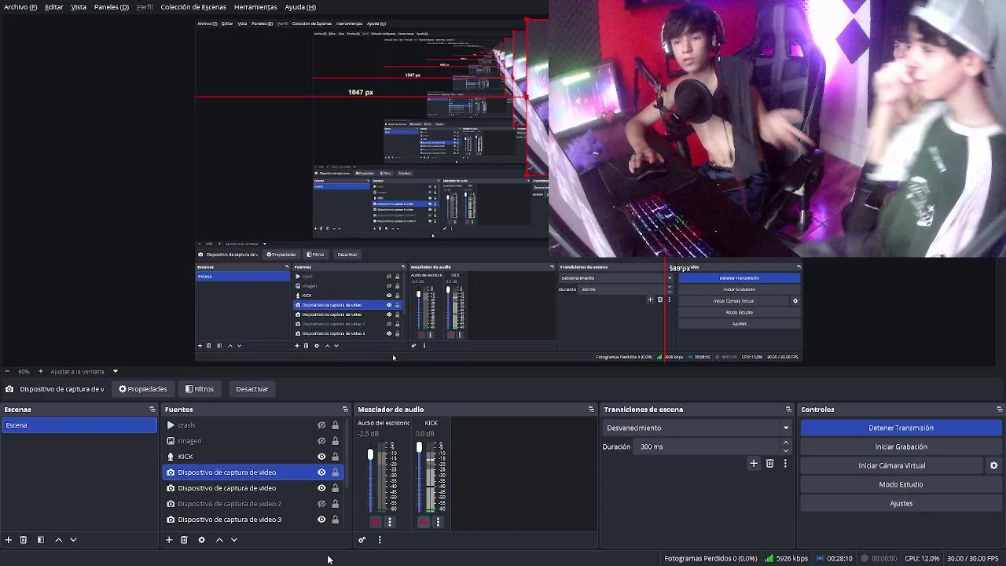Add a configurable scene transition
The width and height of the screenshot is (1006, 566).
click(754, 464)
